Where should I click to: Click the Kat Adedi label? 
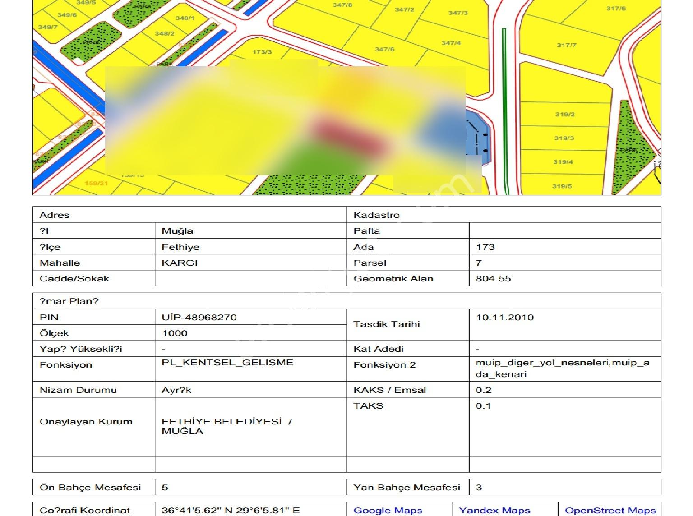[x=378, y=349]
